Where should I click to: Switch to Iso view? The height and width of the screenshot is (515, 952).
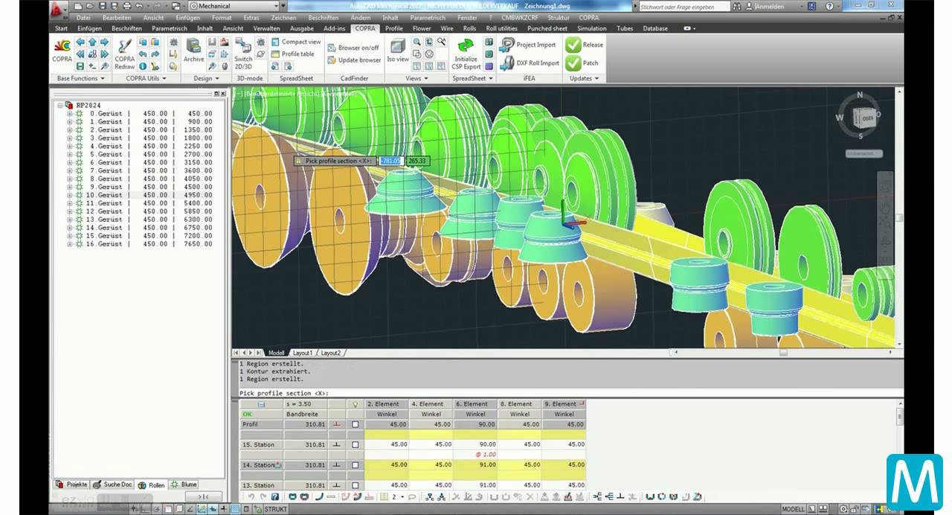397,49
